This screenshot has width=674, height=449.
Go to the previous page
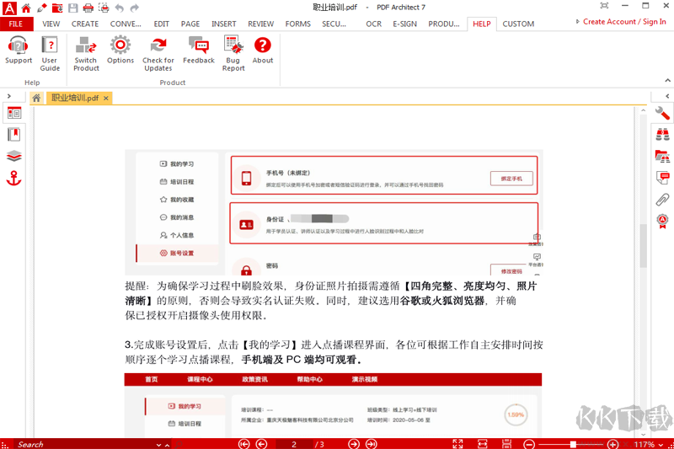(261, 444)
